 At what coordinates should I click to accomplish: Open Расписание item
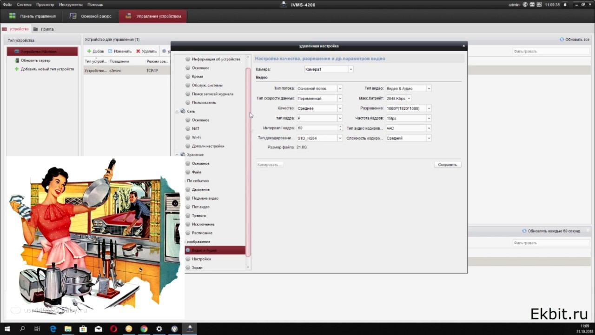tap(202, 233)
